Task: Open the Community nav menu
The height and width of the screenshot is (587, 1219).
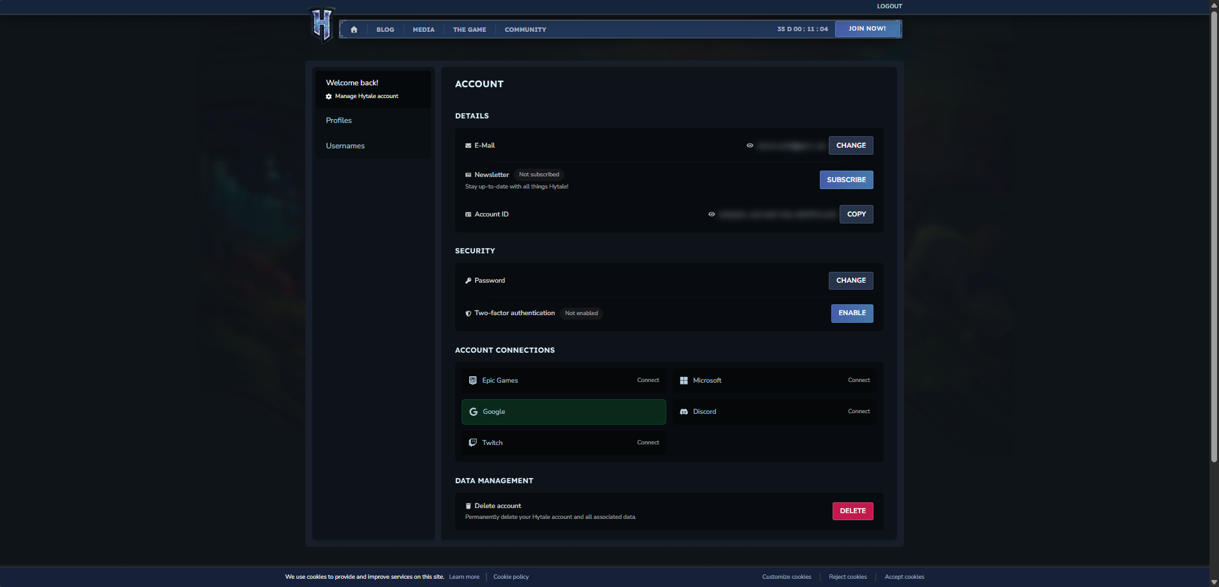Action: click(525, 30)
